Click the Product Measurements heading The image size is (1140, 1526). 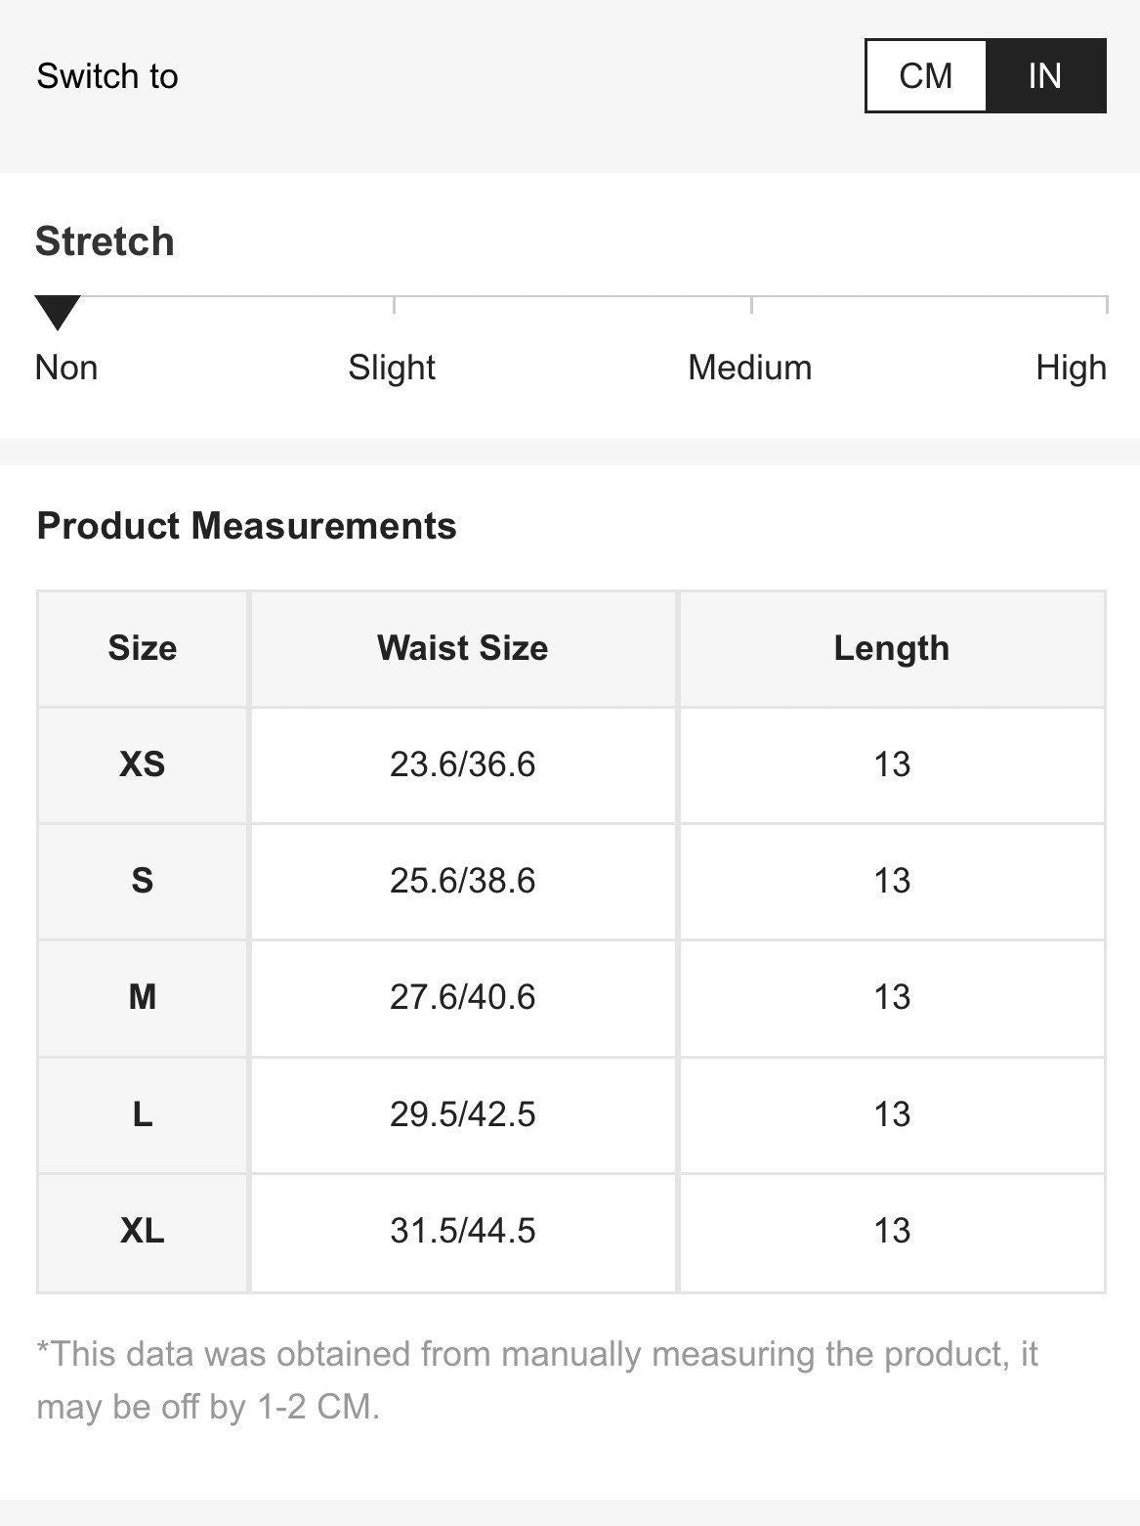point(246,526)
